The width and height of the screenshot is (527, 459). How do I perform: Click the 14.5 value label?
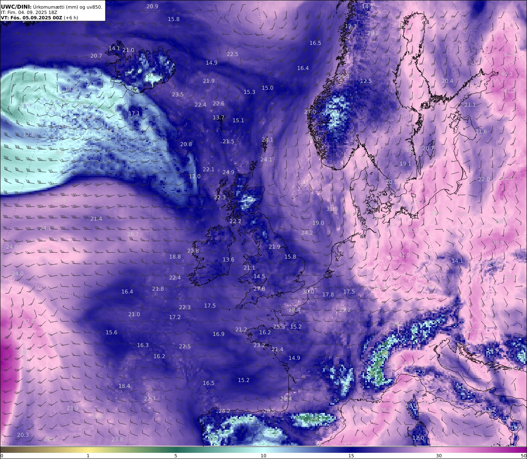click(x=259, y=277)
